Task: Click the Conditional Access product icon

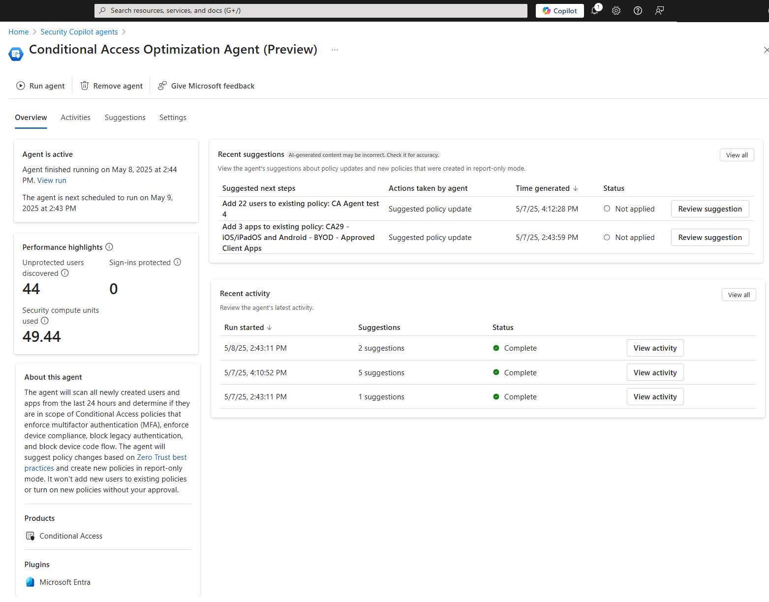Action: [x=30, y=536]
